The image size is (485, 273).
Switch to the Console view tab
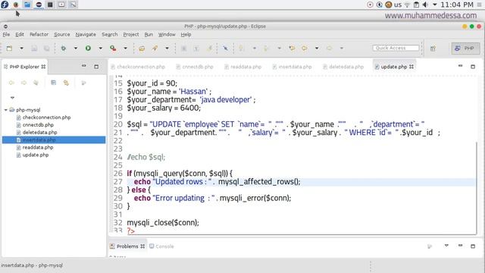click(161, 246)
